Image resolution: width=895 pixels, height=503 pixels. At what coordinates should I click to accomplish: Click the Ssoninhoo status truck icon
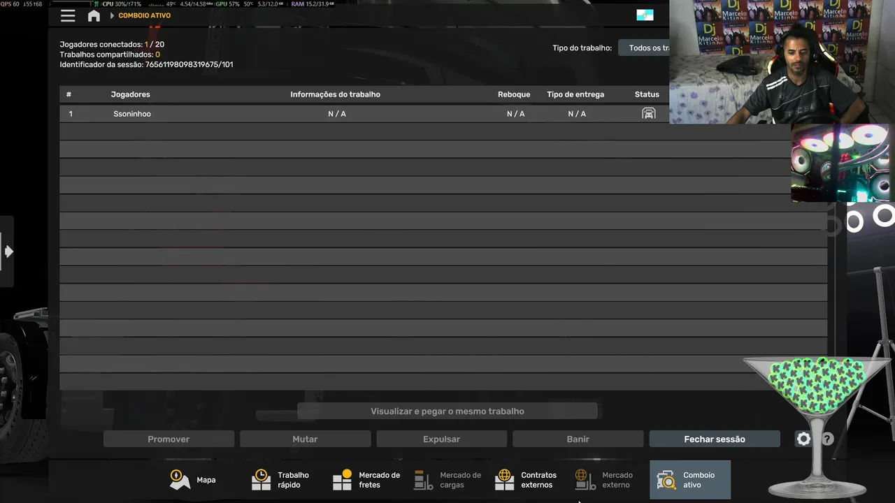coord(649,113)
